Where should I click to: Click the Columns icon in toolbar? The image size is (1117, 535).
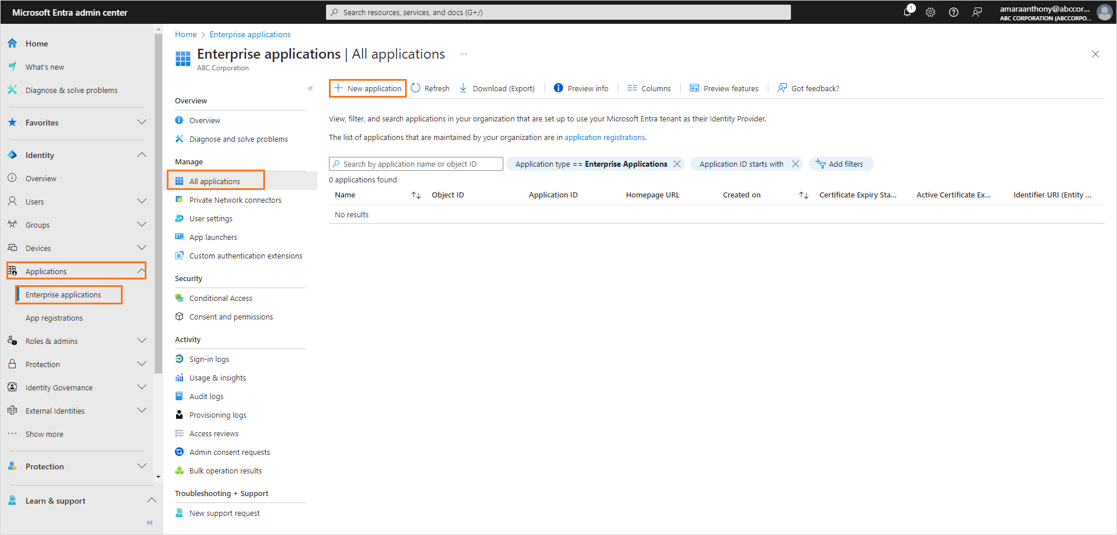click(632, 88)
